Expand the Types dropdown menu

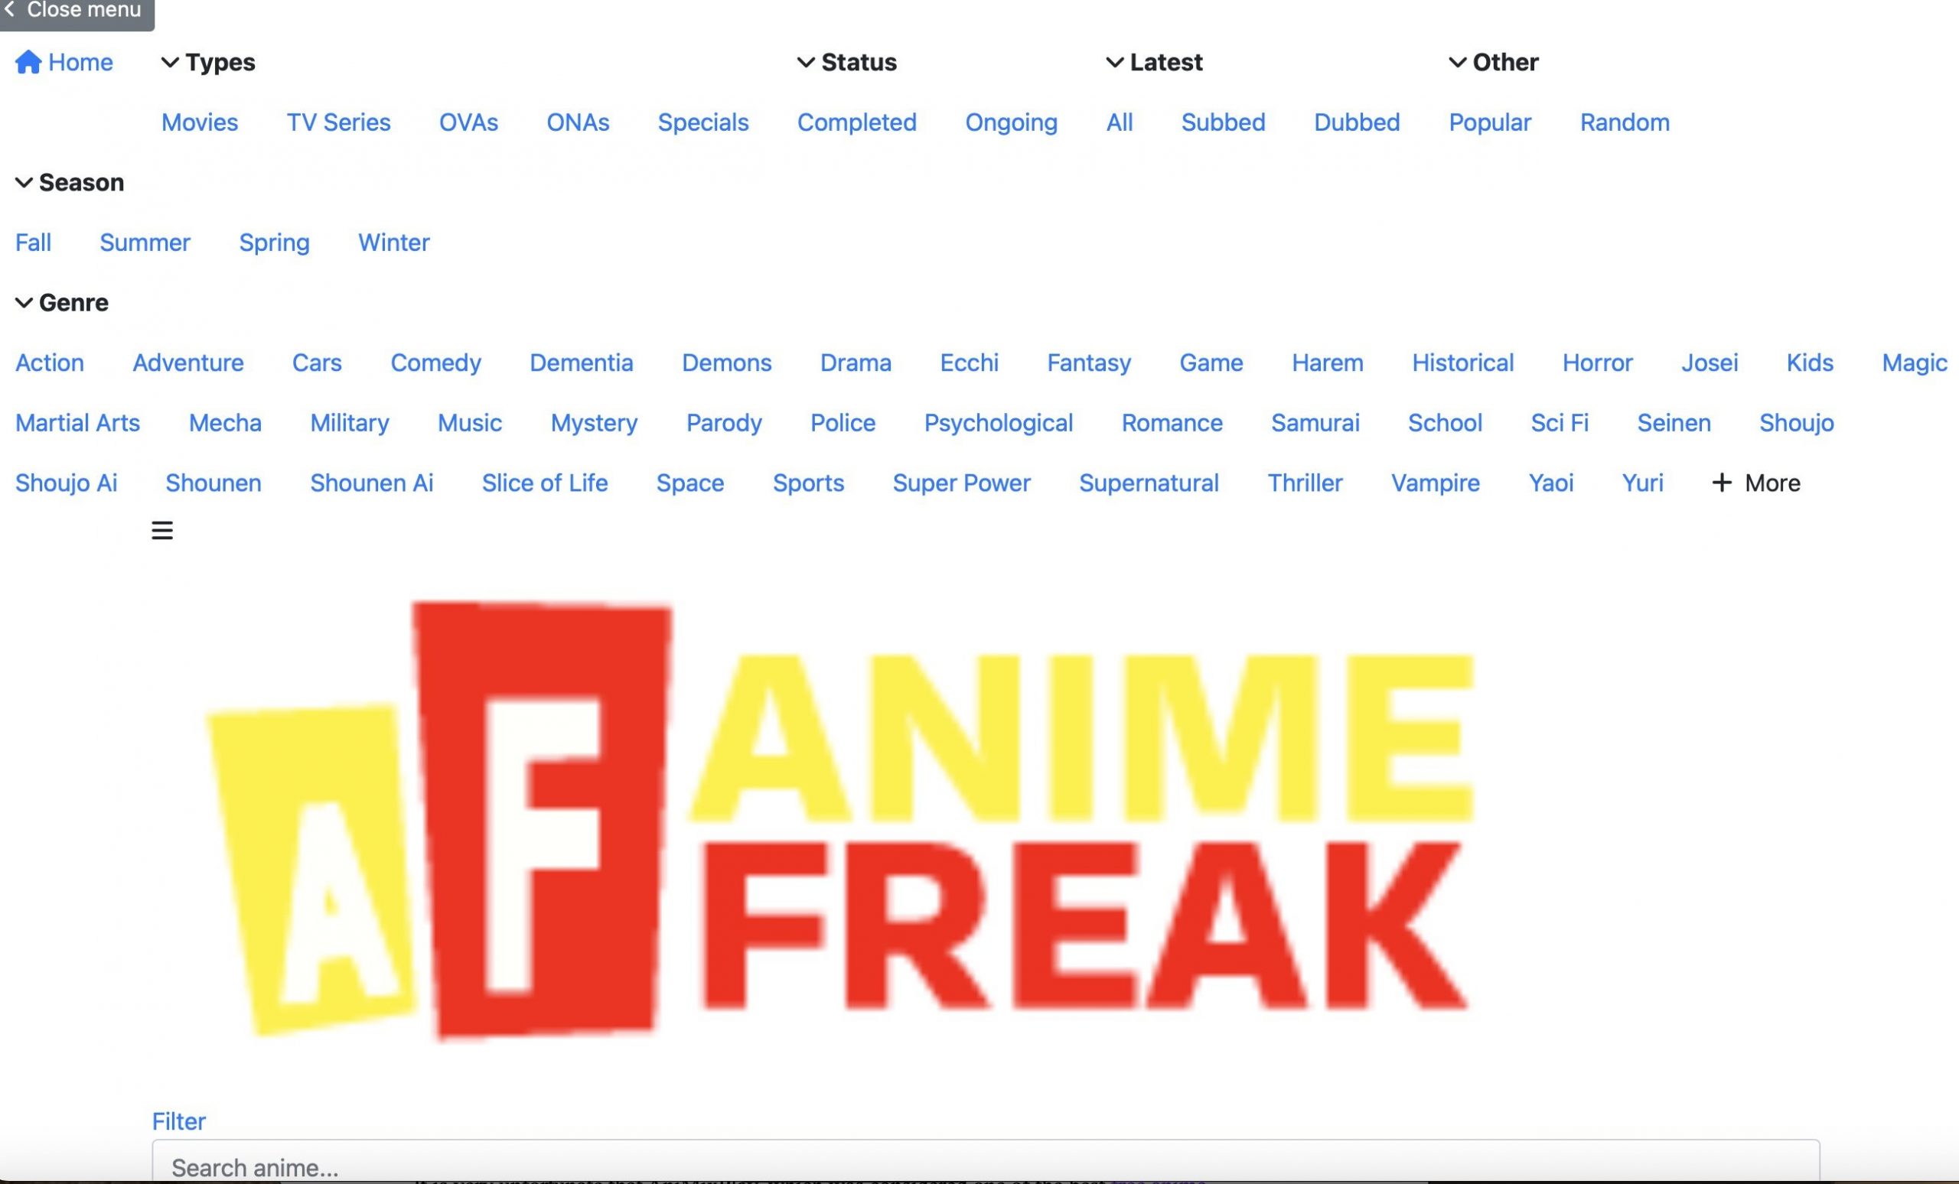(x=207, y=61)
